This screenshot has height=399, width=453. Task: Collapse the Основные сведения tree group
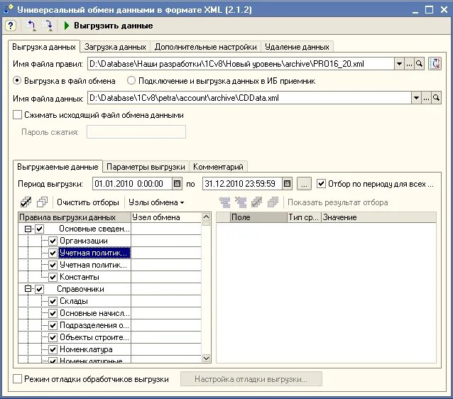tap(28, 229)
